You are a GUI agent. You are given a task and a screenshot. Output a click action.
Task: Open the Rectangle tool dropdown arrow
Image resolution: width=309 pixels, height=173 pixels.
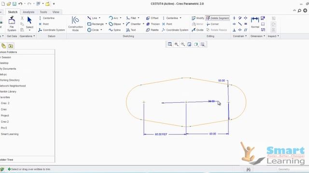[106, 24]
